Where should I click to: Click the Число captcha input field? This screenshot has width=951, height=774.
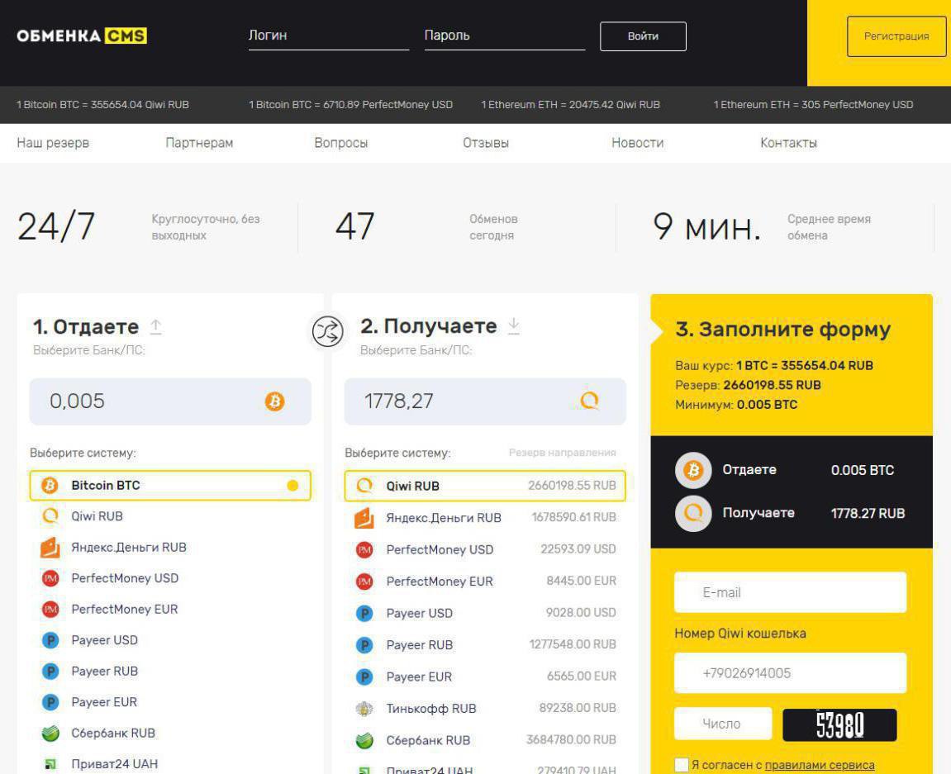(x=723, y=724)
